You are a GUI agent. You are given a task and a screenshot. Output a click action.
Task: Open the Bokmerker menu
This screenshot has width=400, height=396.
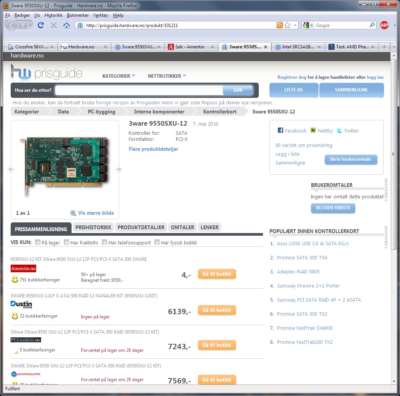[x=78, y=15]
